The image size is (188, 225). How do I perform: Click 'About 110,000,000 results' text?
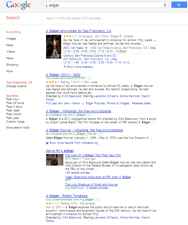coord(74,18)
